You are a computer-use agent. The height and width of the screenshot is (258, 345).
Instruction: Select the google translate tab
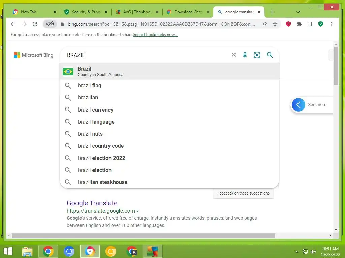[x=239, y=12]
